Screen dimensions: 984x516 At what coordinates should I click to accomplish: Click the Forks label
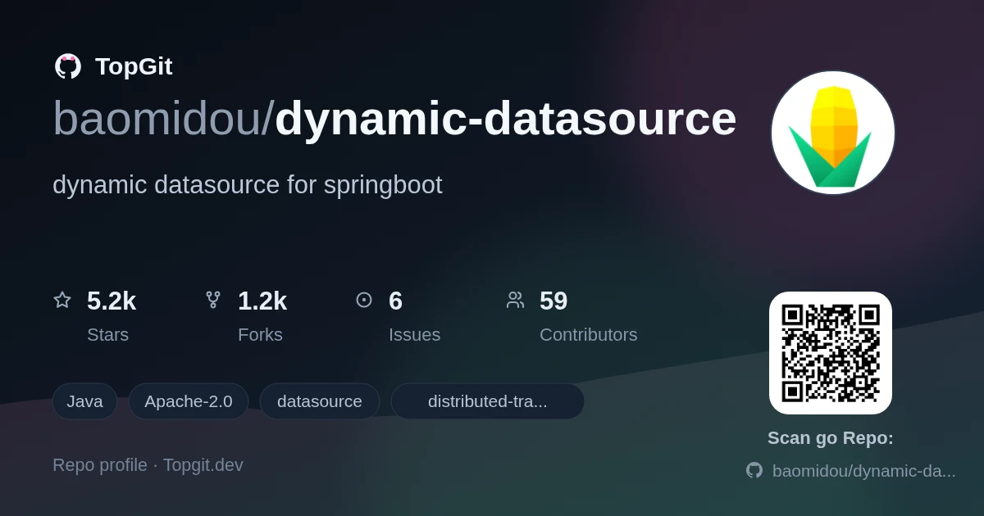coord(260,335)
